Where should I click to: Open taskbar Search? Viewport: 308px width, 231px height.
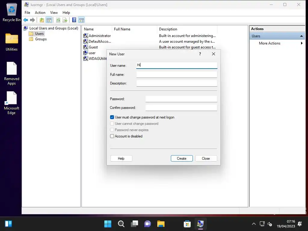click(121, 224)
